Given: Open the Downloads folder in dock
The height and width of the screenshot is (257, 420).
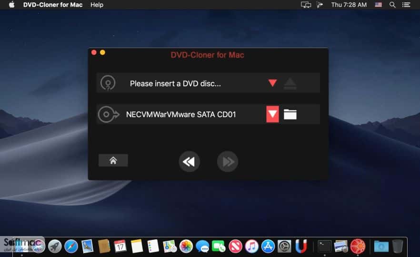Looking at the screenshot, I should point(381,246).
